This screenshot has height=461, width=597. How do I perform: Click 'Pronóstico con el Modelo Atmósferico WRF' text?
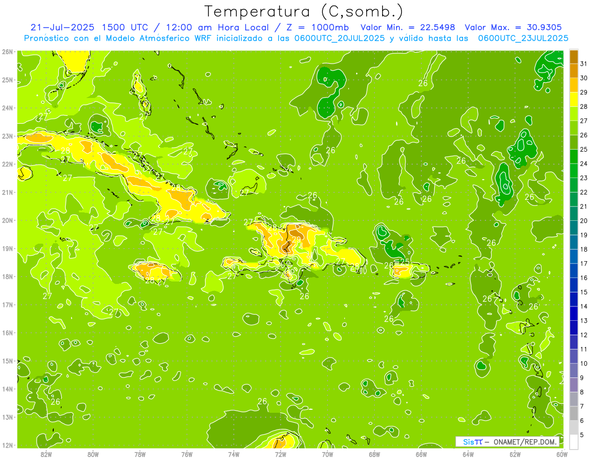[x=118, y=38]
